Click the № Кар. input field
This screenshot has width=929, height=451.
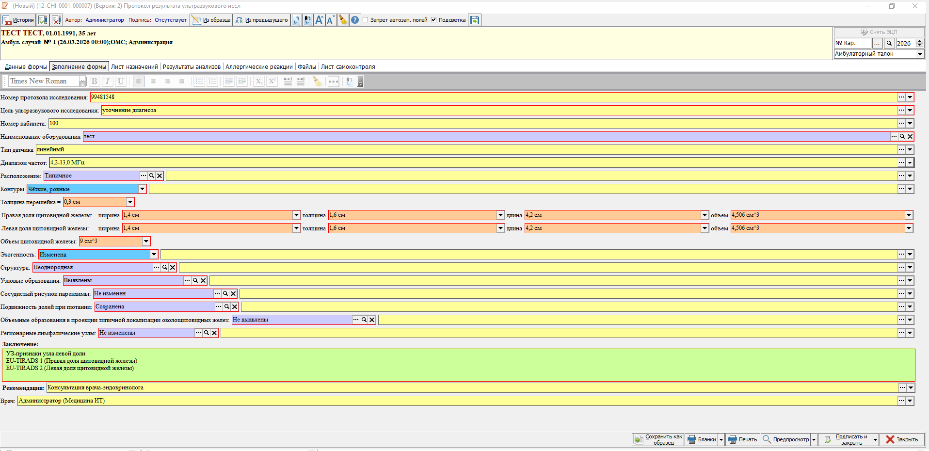pos(852,43)
